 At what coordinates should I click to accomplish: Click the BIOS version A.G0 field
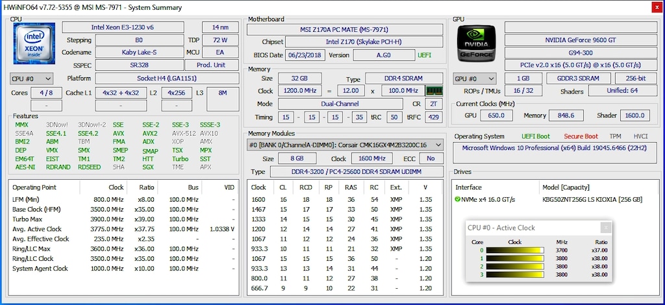(x=384, y=55)
